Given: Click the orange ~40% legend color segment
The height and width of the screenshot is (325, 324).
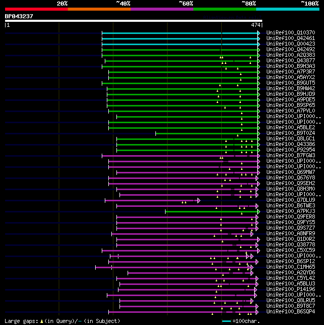Looking at the screenshot, I should 99,9.
